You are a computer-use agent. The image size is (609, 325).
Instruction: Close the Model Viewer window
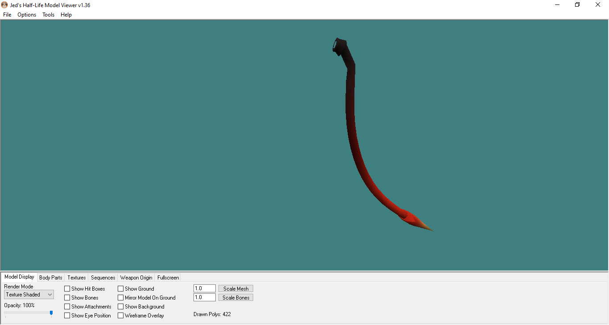(598, 5)
